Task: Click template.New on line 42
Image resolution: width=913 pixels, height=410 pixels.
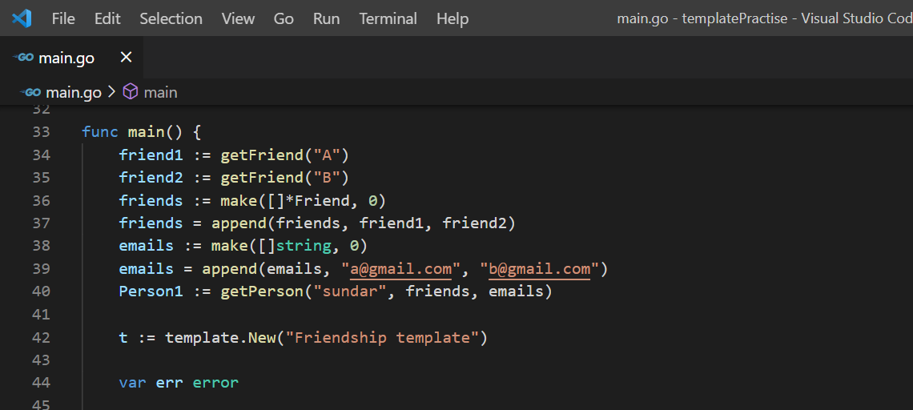Action: (x=220, y=337)
